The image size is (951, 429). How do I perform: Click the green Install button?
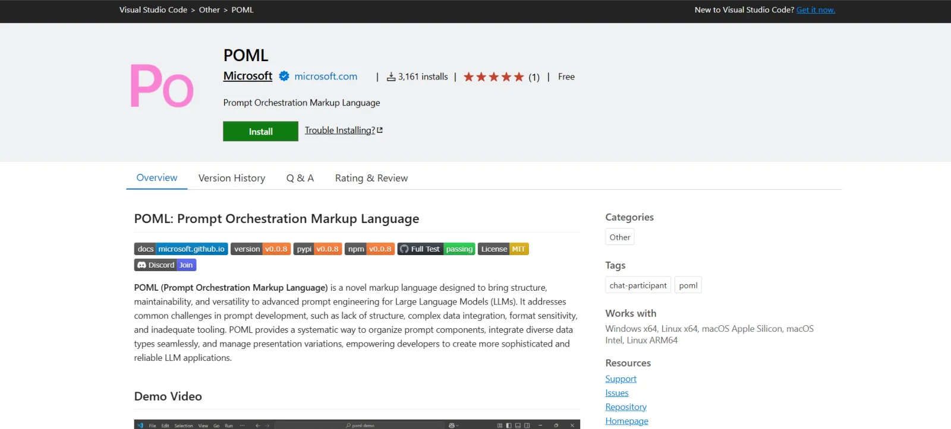tap(260, 131)
